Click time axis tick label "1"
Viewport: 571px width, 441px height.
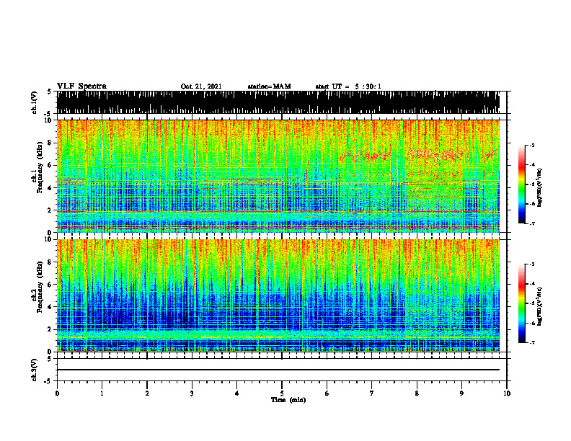(102, 393)
